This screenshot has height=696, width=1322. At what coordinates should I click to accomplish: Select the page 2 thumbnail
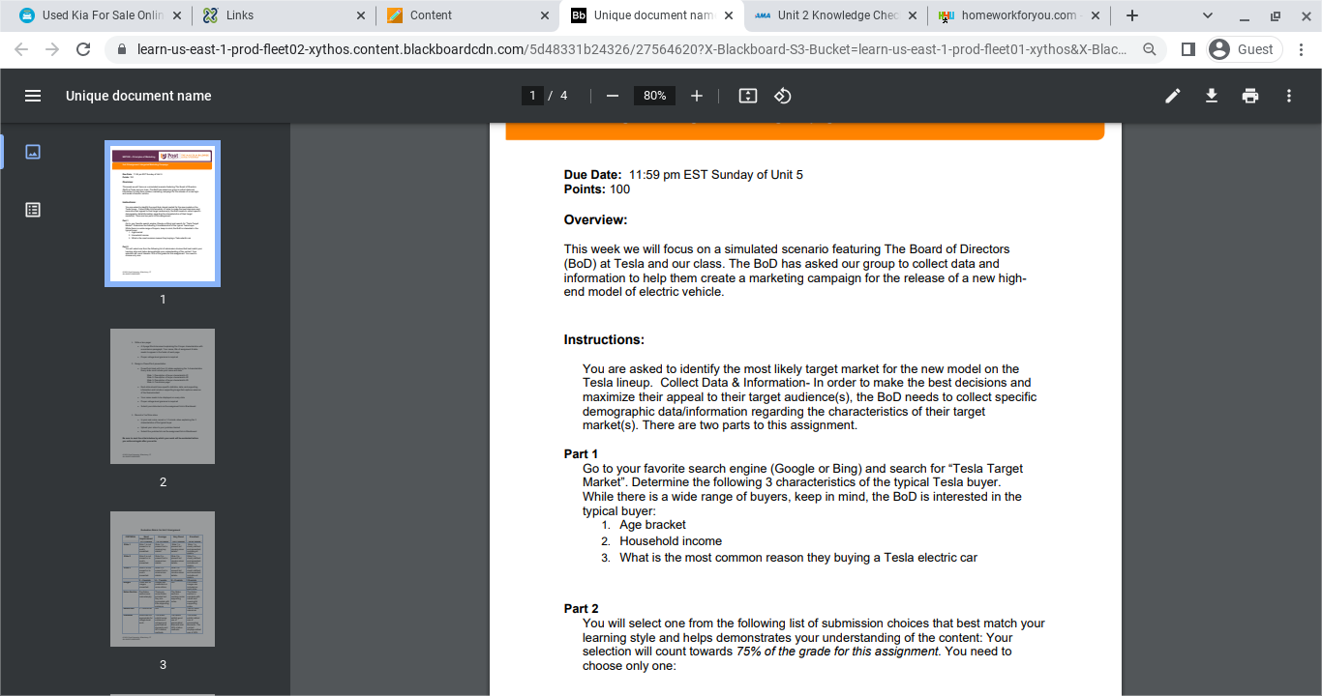point(163,396)
